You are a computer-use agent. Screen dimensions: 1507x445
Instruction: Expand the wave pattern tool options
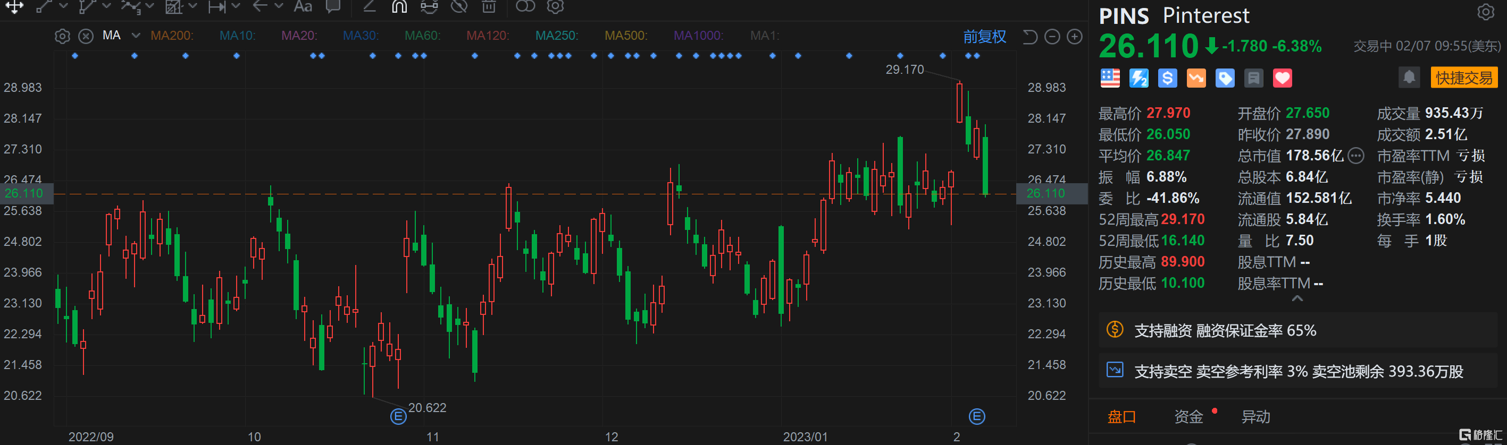(150, 6)
